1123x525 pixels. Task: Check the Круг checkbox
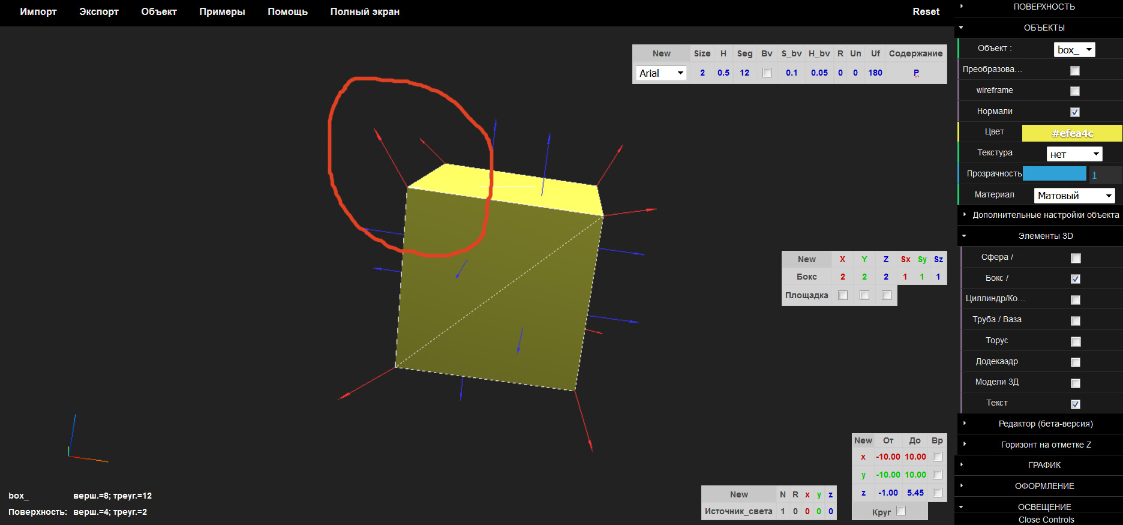[901, 511]
